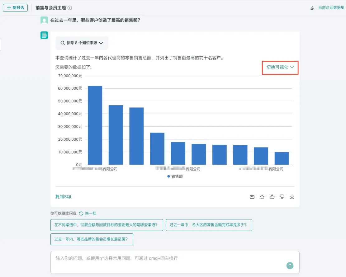Download result via download icon
This screenshot has width=346, height=277.
pos(292,197)
